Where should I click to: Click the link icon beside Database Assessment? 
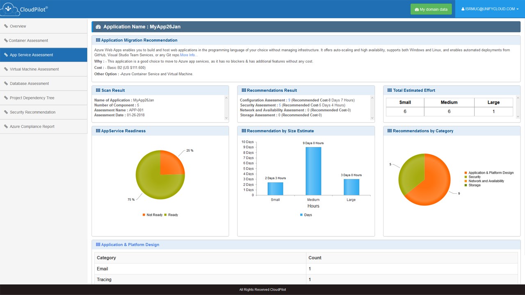click(6, 84)
